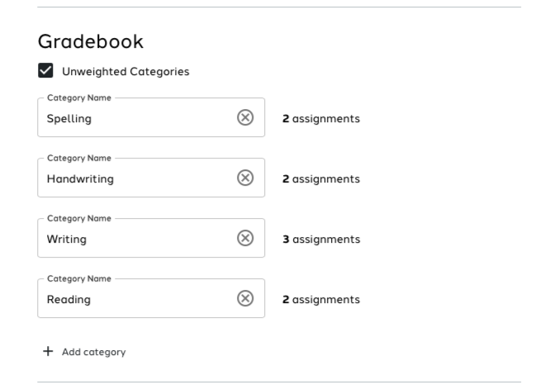The image size is (549, 389).
Task: Open the 2 assignments link for Spelling
Action: click(x=321, y=119)
